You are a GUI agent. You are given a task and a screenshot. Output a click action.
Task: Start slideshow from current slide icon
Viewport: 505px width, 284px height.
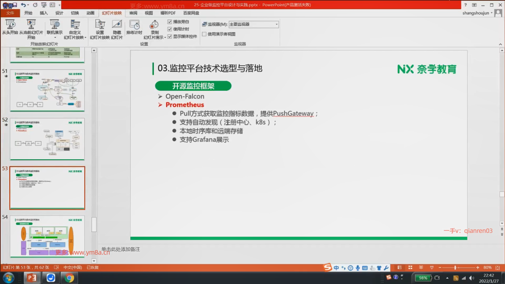(x=31, y=24)
